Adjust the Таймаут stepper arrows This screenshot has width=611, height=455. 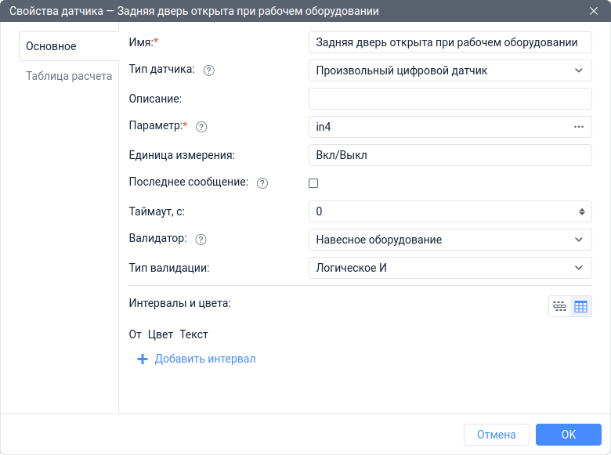coord(582,211)
